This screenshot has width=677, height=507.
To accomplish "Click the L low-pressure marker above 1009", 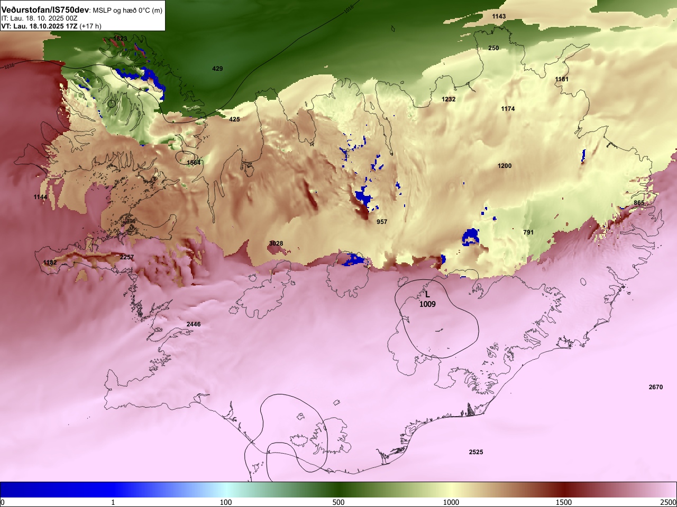I will (427, 295).
